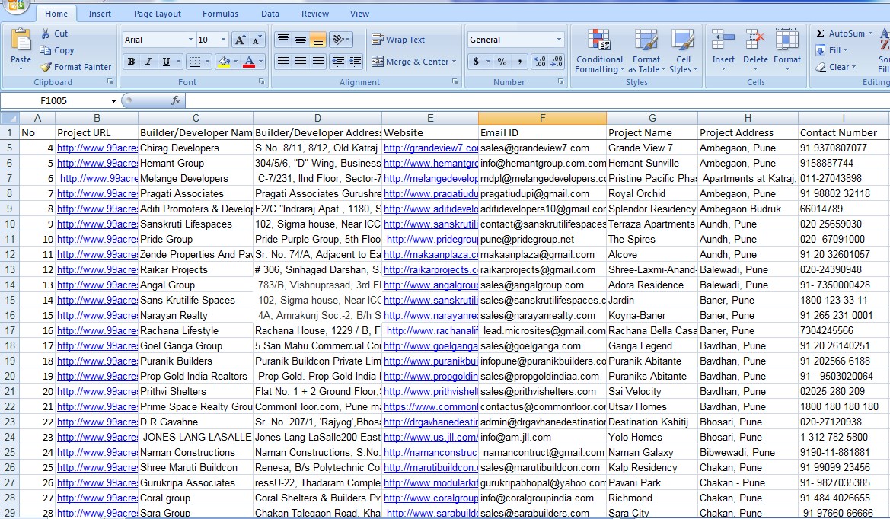The height and width of the screenshot is (519, 890).
Task: Switch to the Insert tab
Action: (100, 14)
